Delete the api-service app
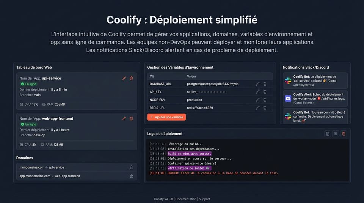 (132, 78)
